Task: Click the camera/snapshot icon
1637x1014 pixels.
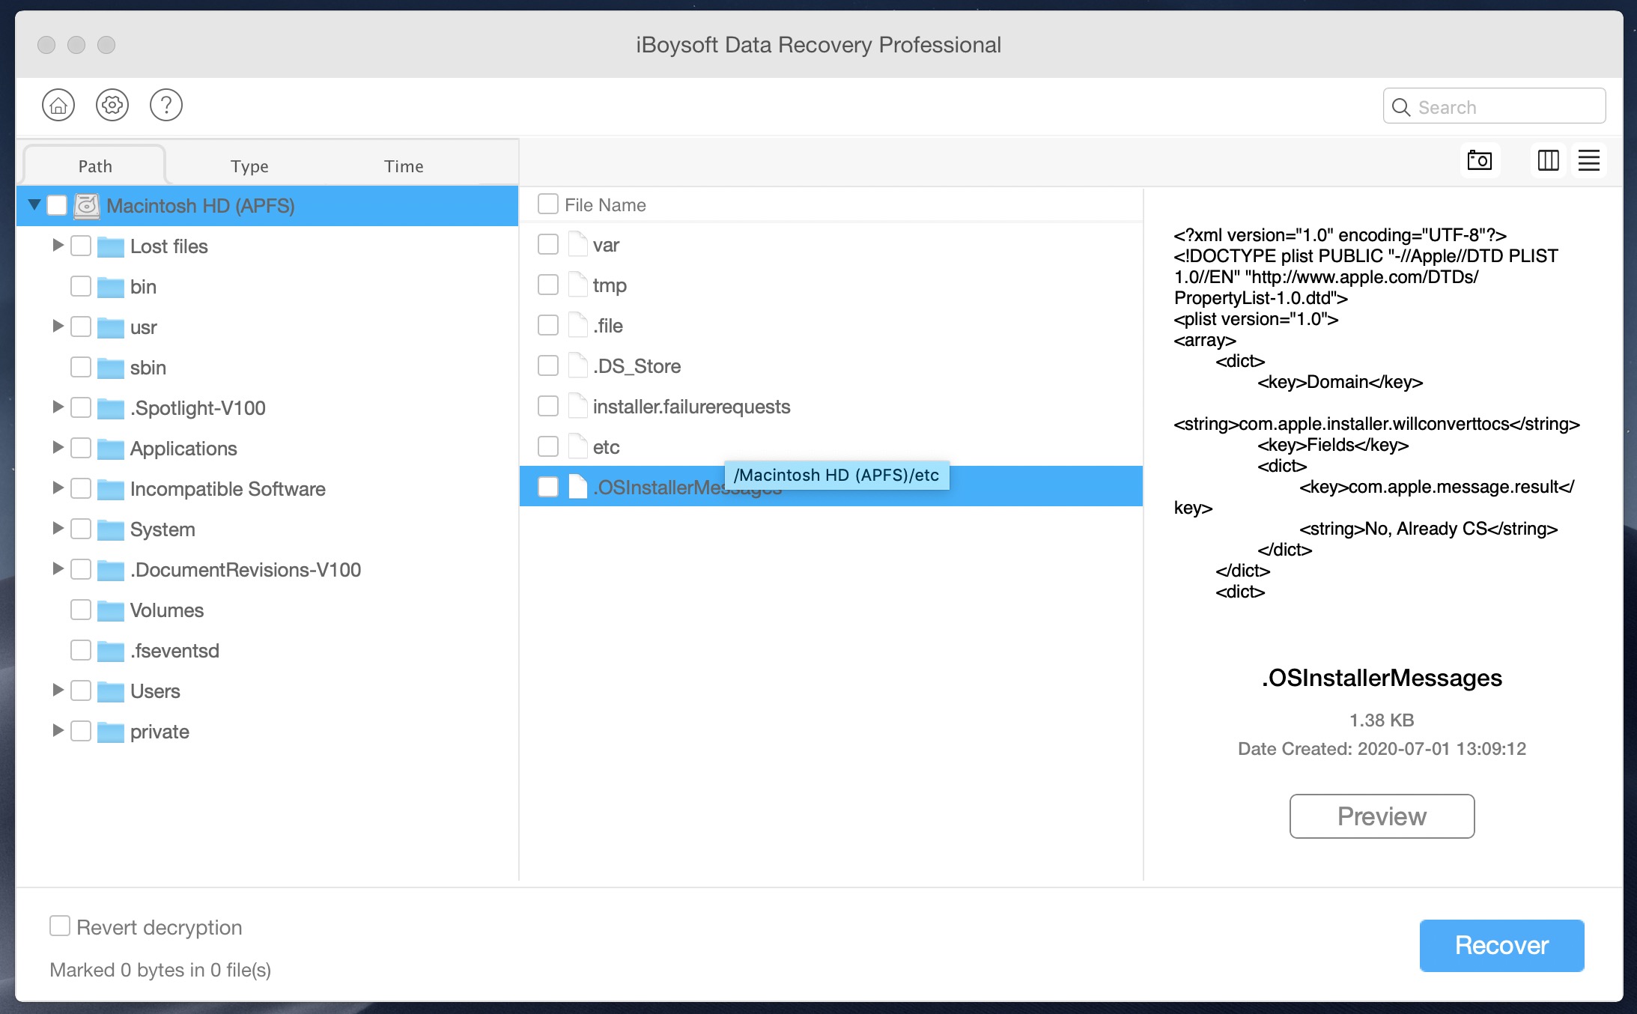Action: click(1480, 162)
